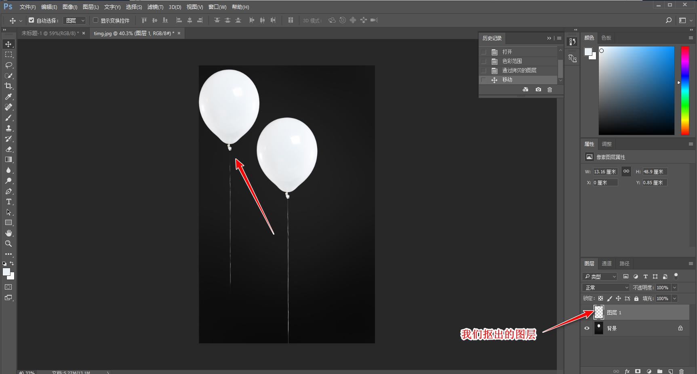The image size is (697, 374).
Task: Open the layer filter 类型 dropdown
Action: [600, 277]
